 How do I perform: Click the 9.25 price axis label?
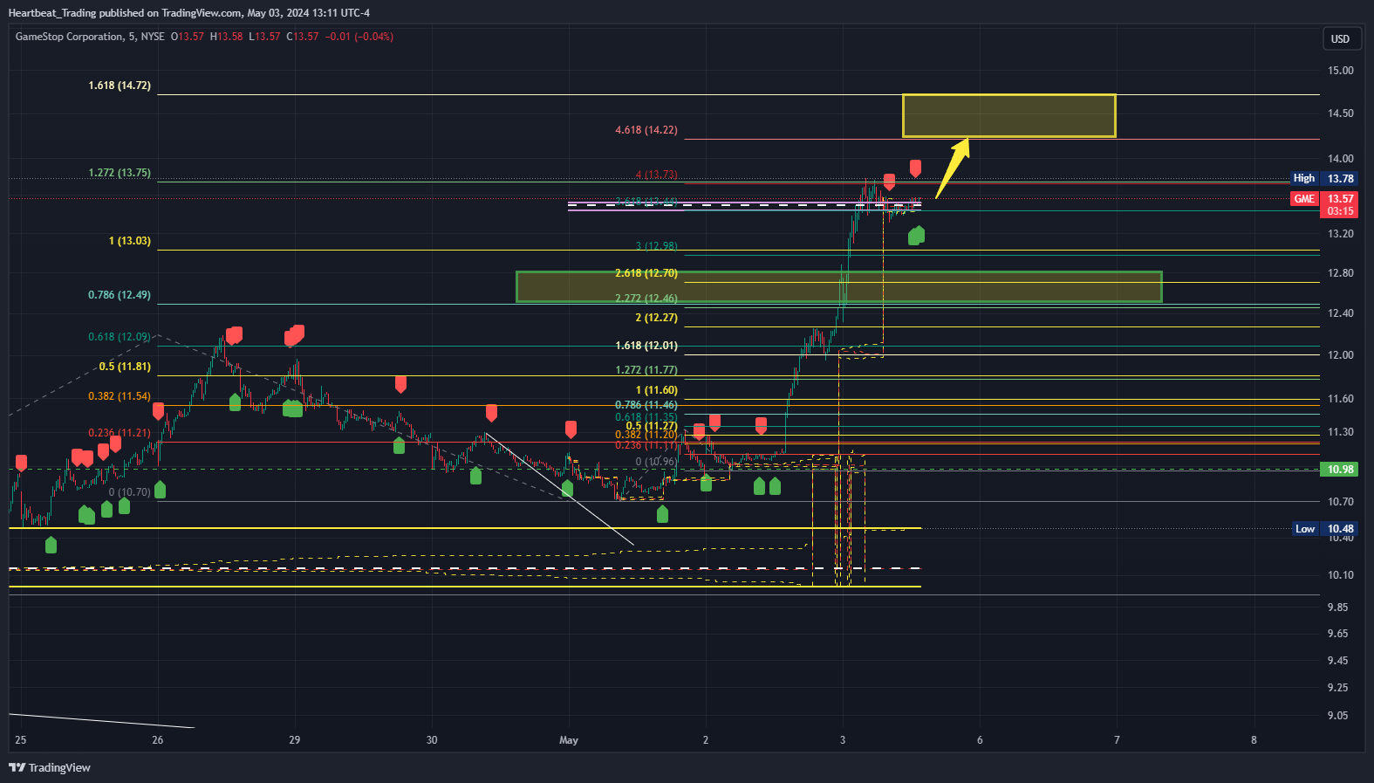pos(1337,688)
